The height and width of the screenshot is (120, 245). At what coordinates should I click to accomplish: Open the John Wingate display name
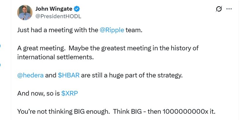54,9
